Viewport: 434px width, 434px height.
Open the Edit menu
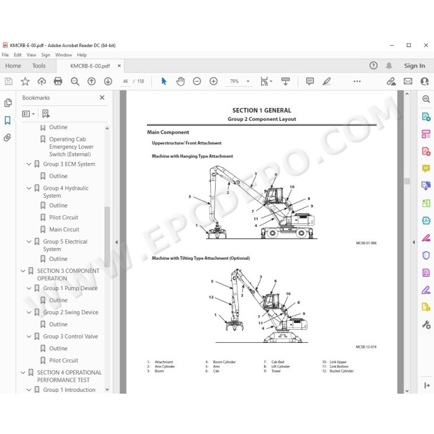tap(18, 55)
